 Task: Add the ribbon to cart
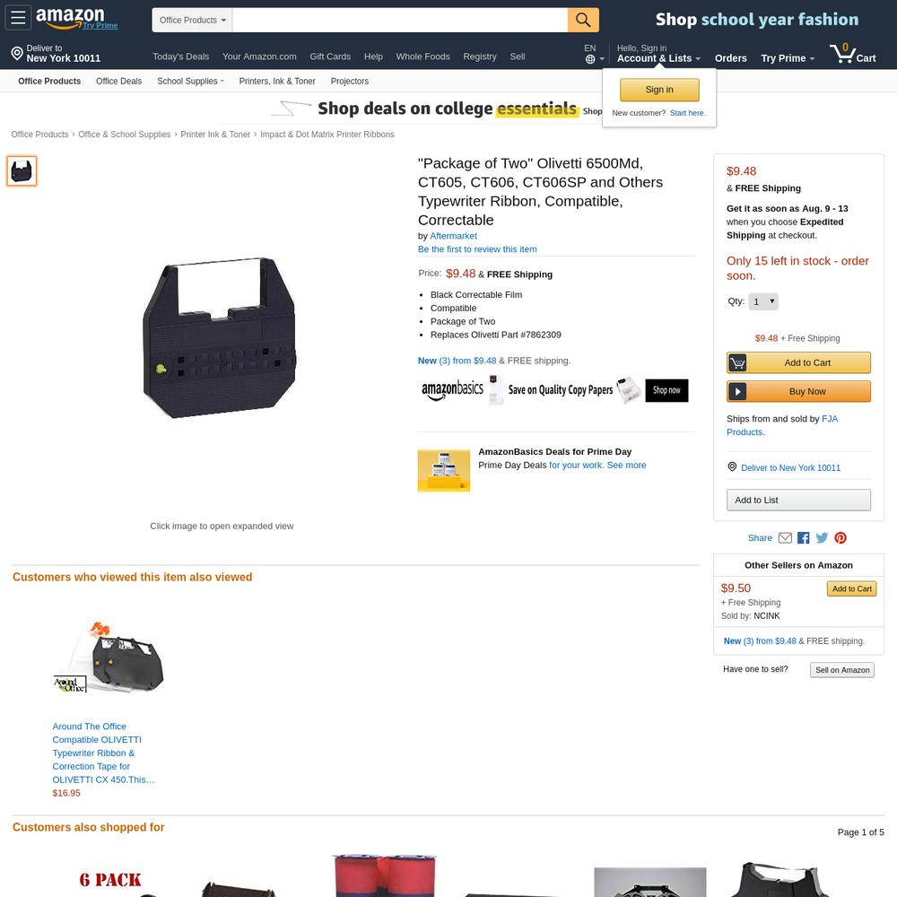(x=798, y=362)
